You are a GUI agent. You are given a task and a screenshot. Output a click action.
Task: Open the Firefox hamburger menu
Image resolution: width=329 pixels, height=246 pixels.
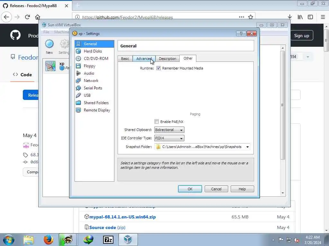point(323,17)
